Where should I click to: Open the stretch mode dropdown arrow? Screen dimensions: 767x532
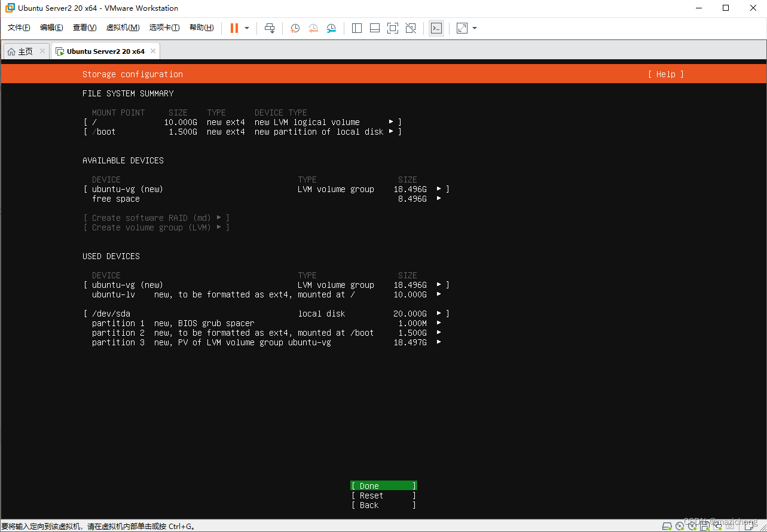click(475, 28)
